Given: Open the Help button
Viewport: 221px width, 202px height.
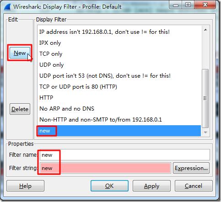Looking at the screenshot, I should tap(25, 186).
